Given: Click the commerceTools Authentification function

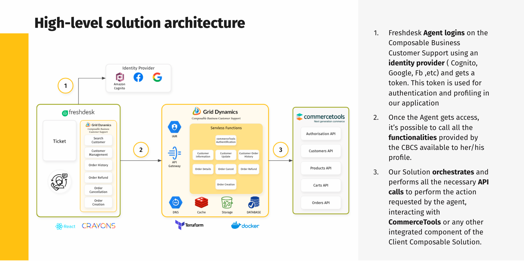Looking at the screenshot, I should point(226,140).
